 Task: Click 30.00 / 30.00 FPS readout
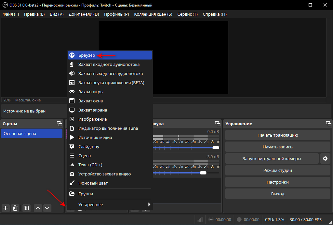click(306, 219)
